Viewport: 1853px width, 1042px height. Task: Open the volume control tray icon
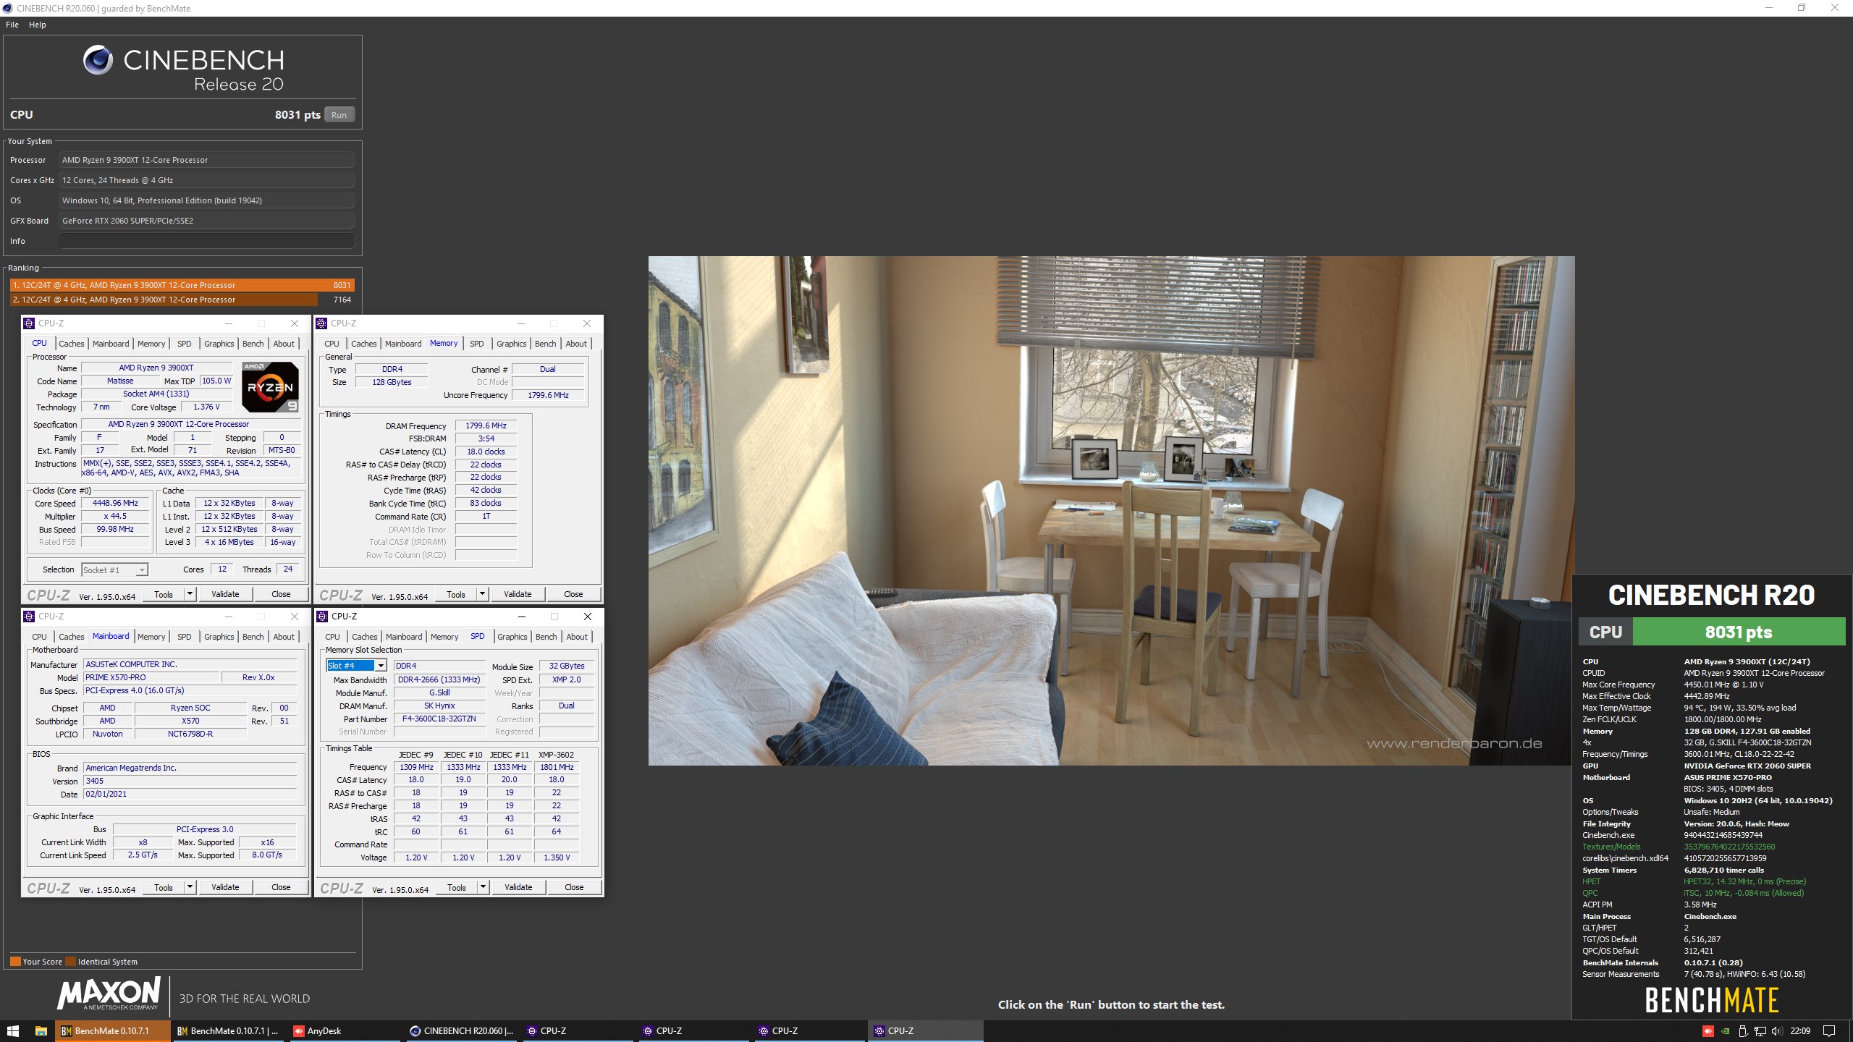click(1776, 1031)
